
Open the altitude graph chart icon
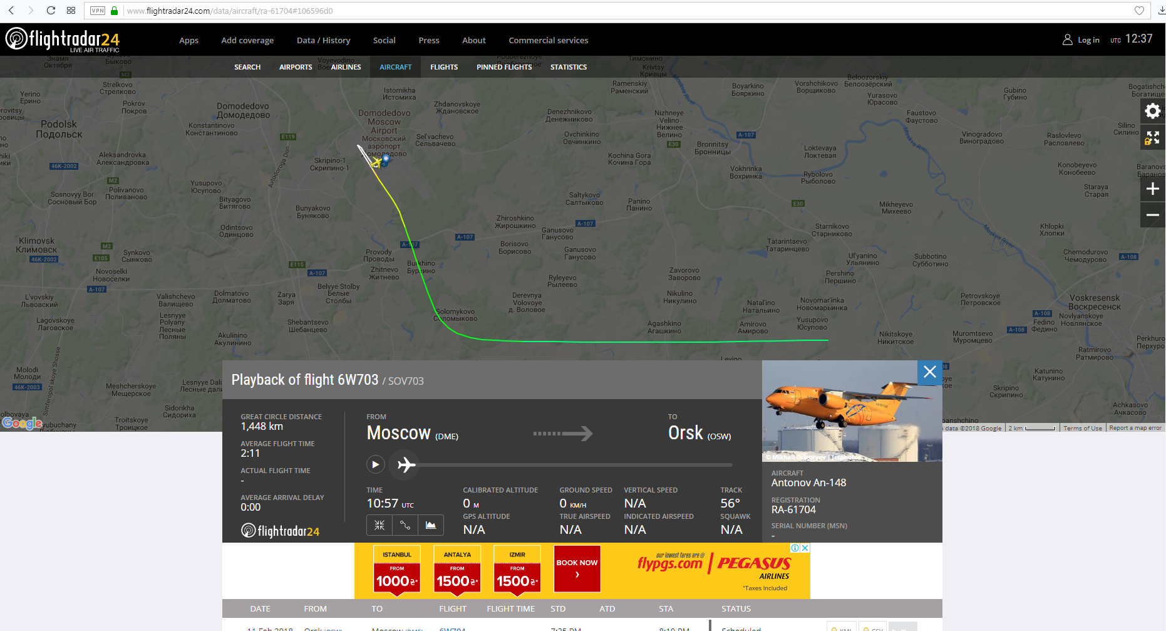click(431, 525)
